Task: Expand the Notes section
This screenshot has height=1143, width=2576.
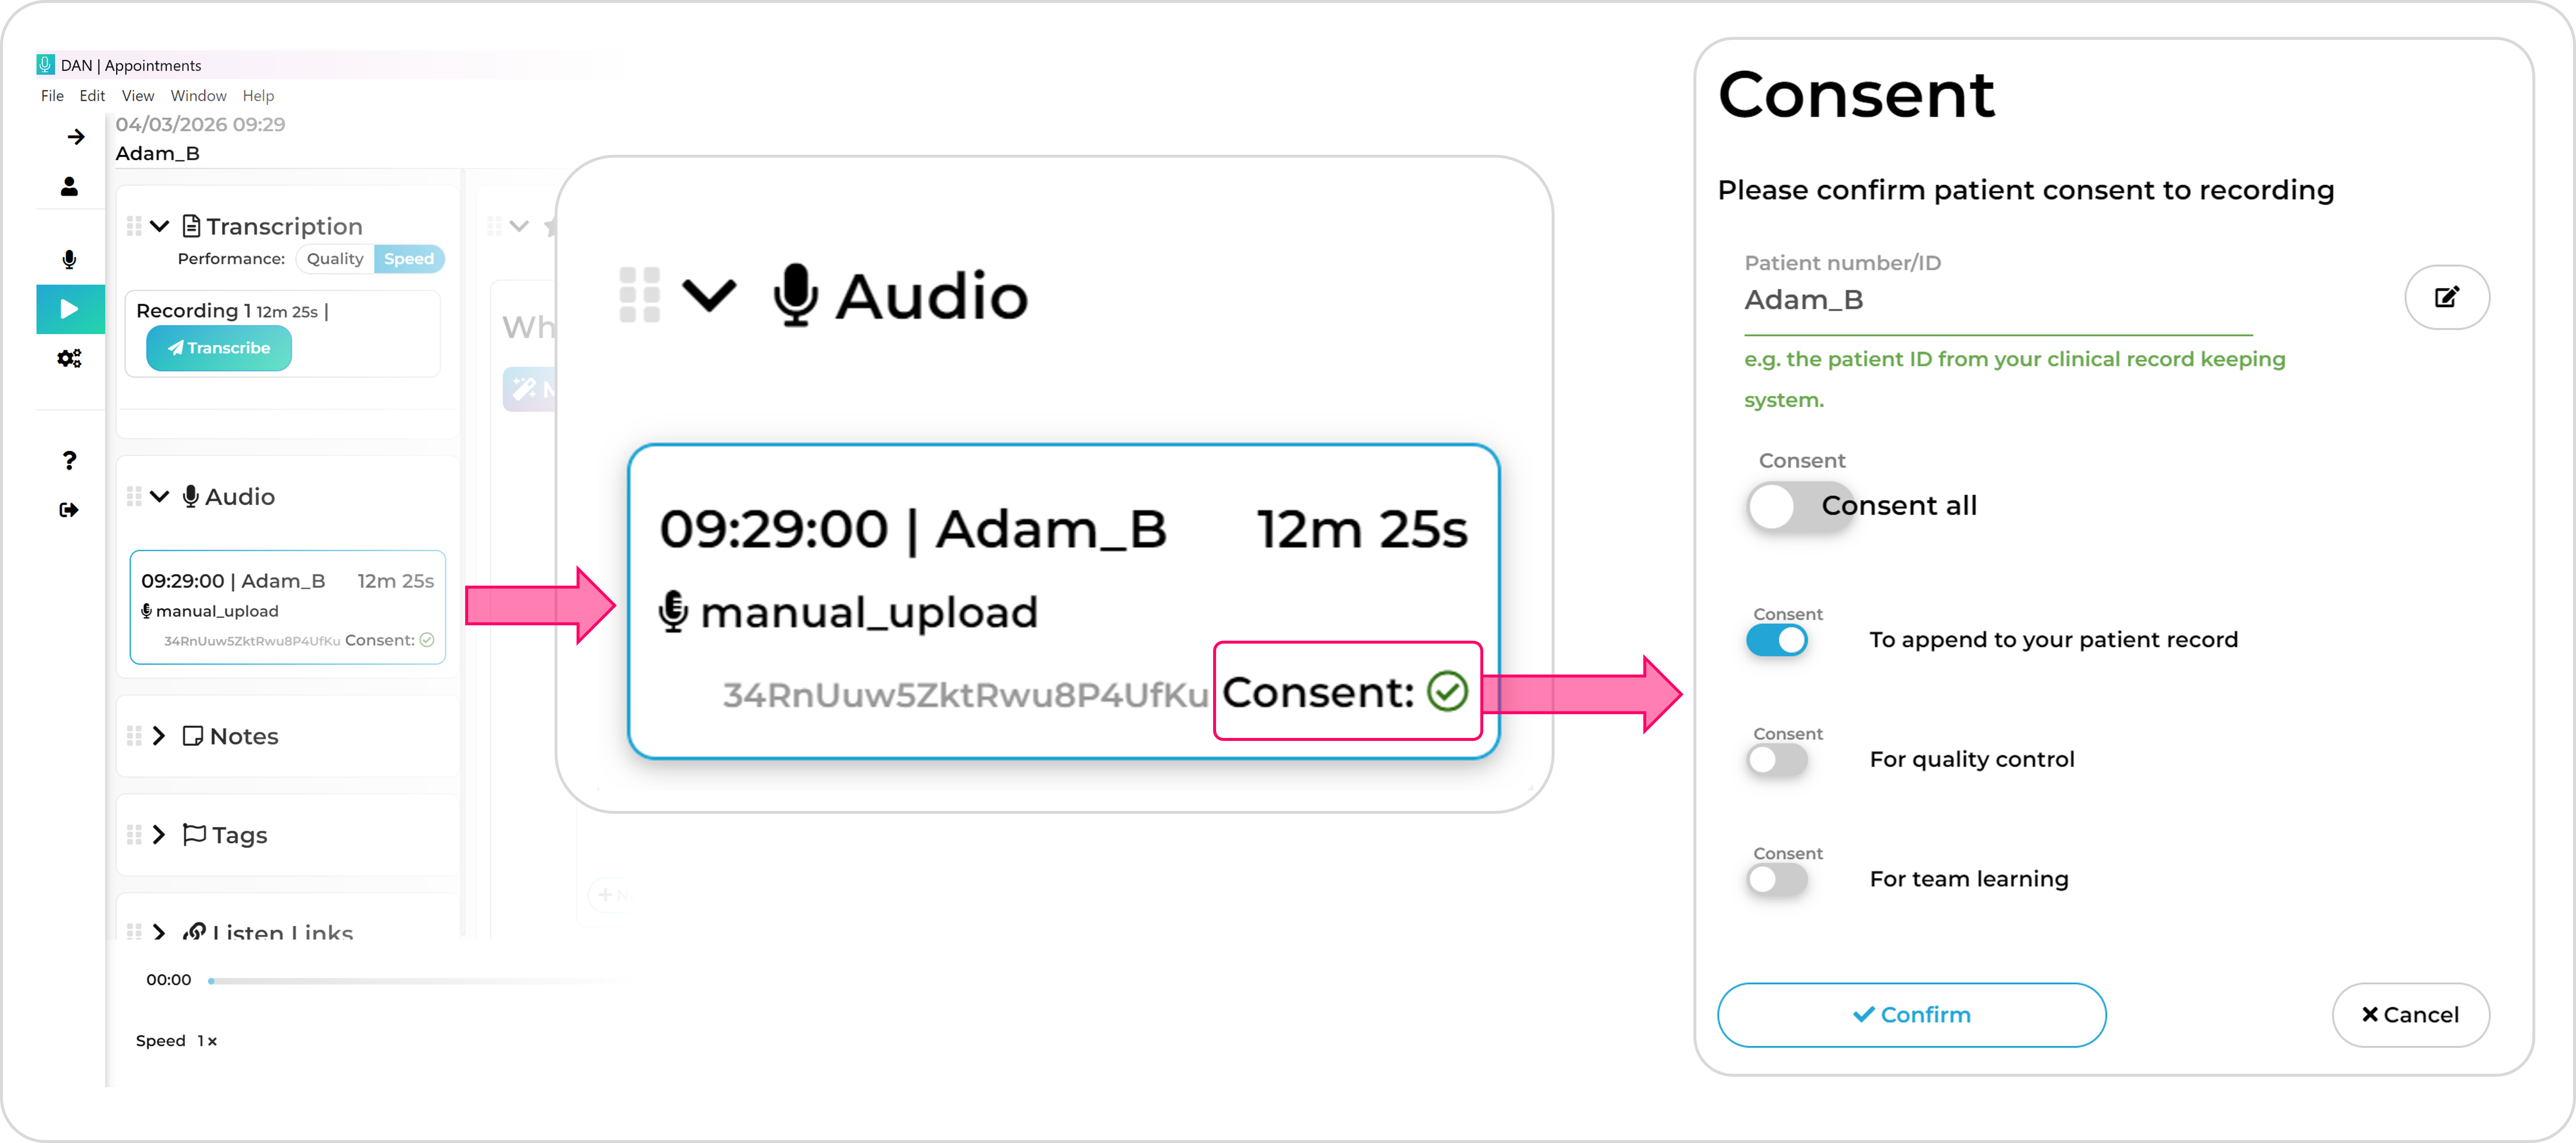Action: 159,736
